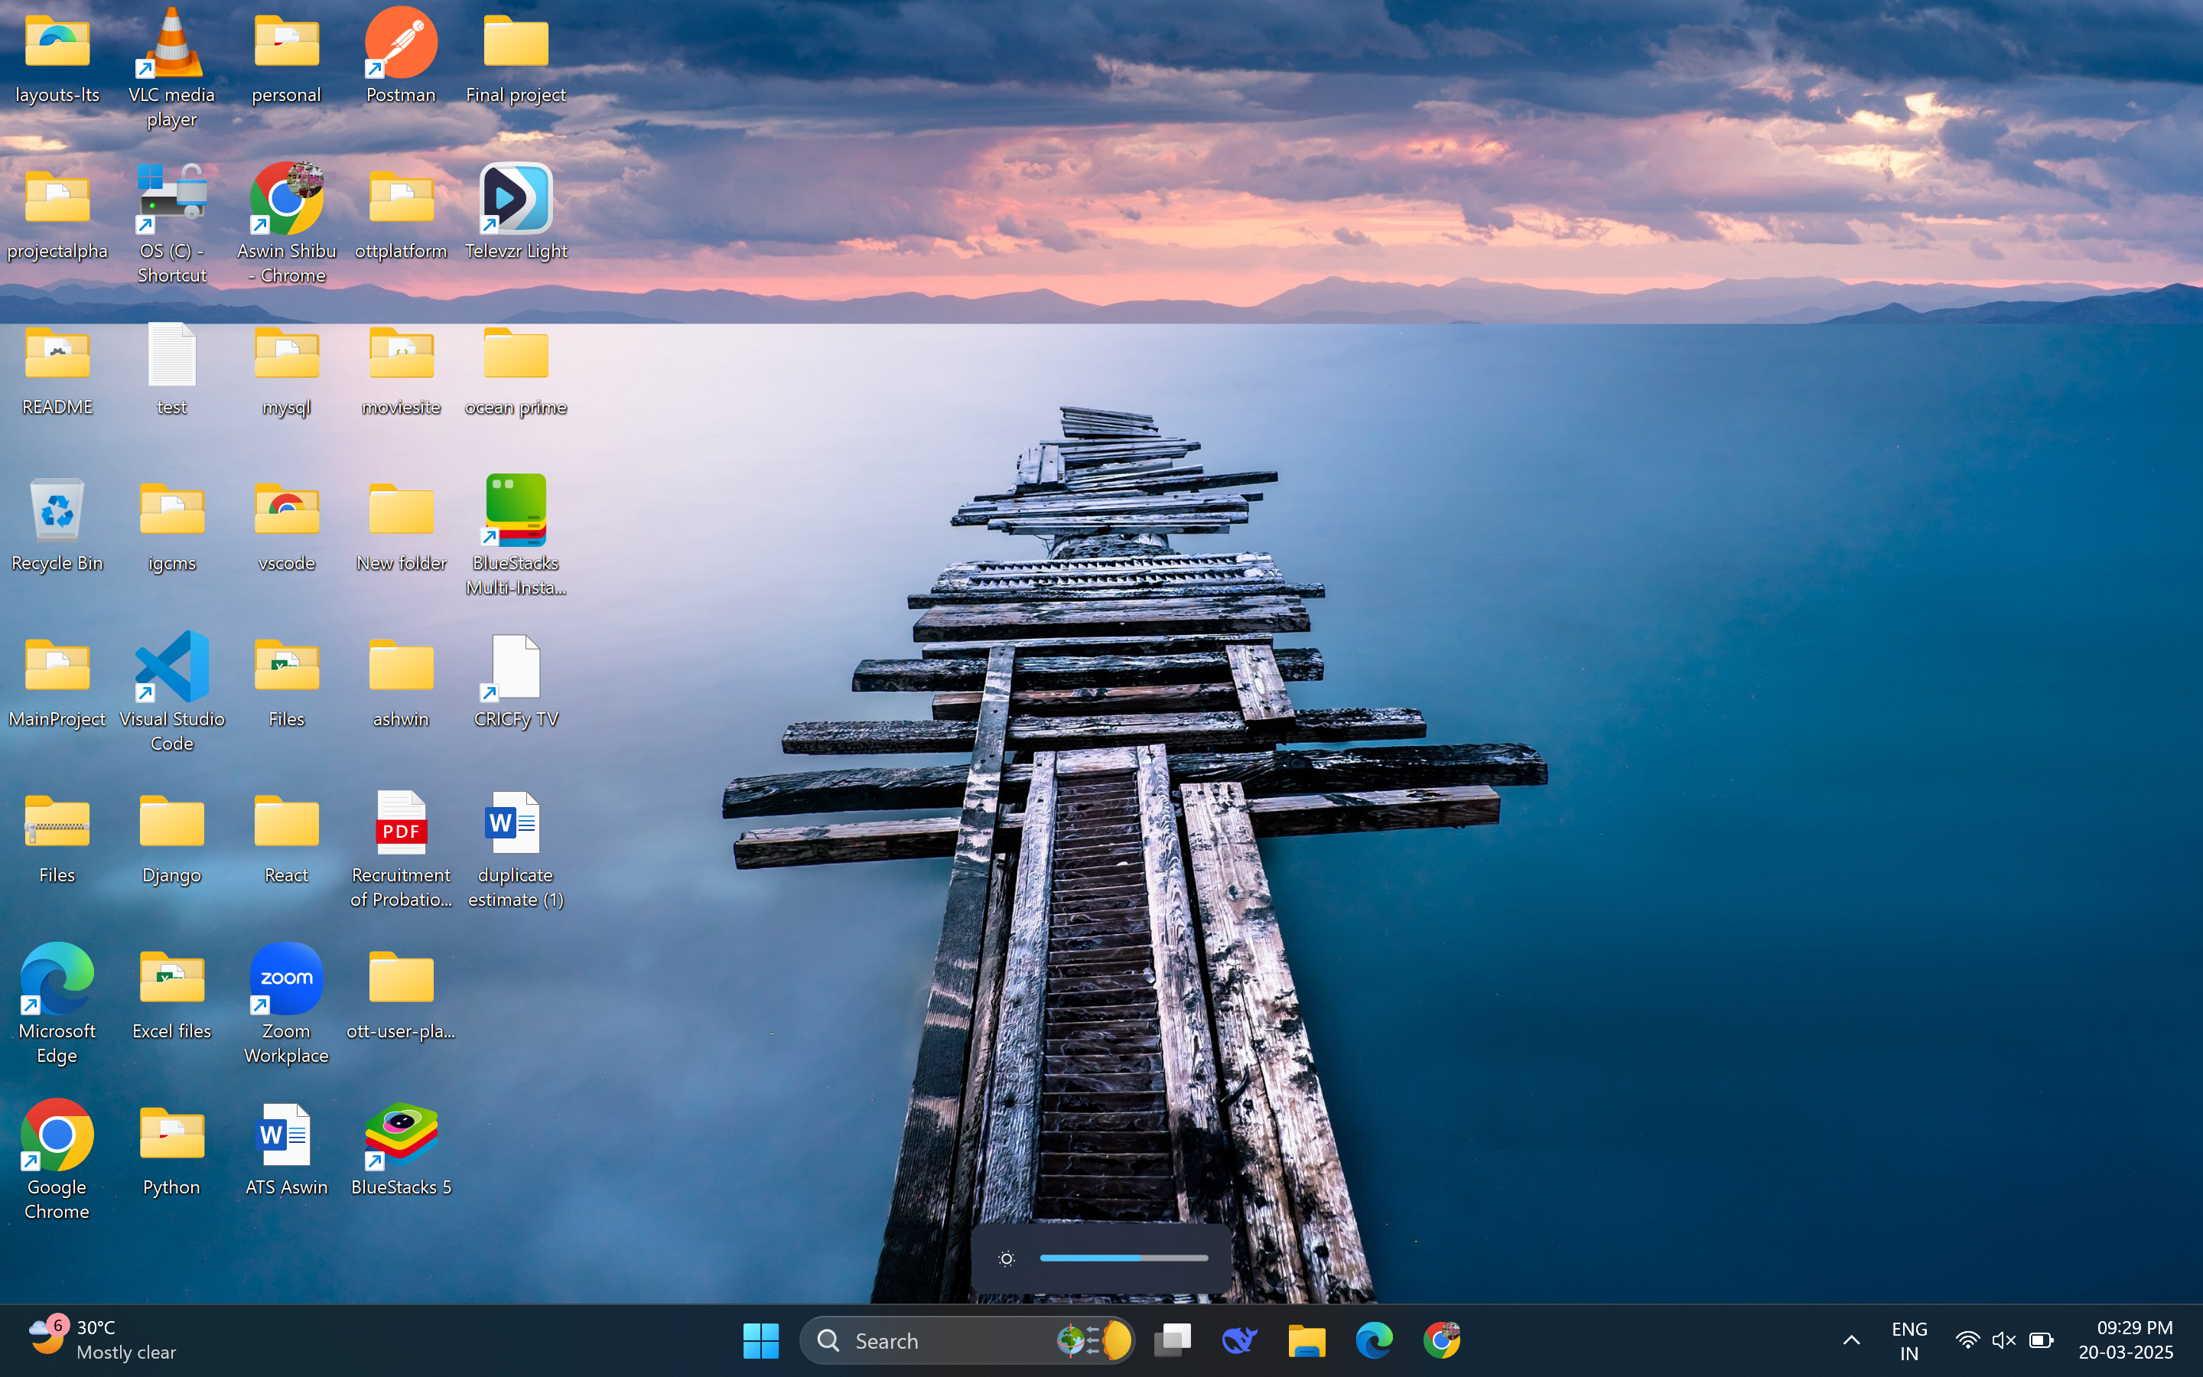Select the layouts-lts folder icon
The image size is (2203, 1377).
(x=57, y=44)
